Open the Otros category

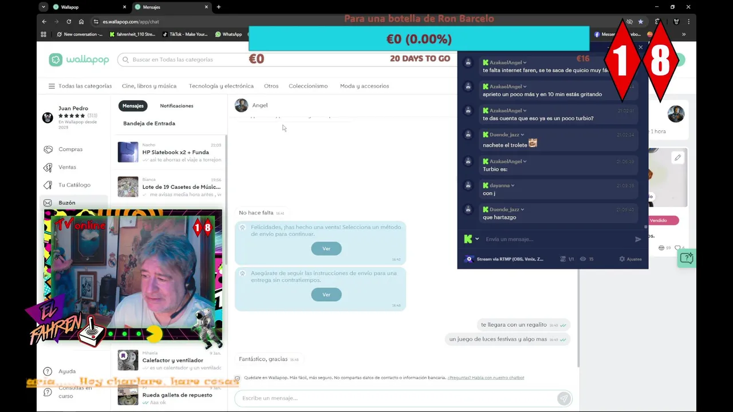coord(271,86)
